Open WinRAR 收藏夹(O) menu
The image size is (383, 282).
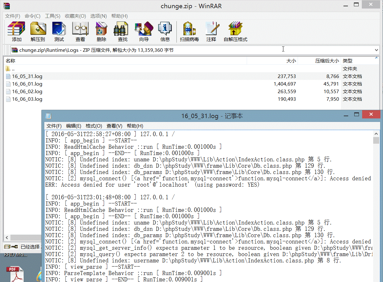75,16
